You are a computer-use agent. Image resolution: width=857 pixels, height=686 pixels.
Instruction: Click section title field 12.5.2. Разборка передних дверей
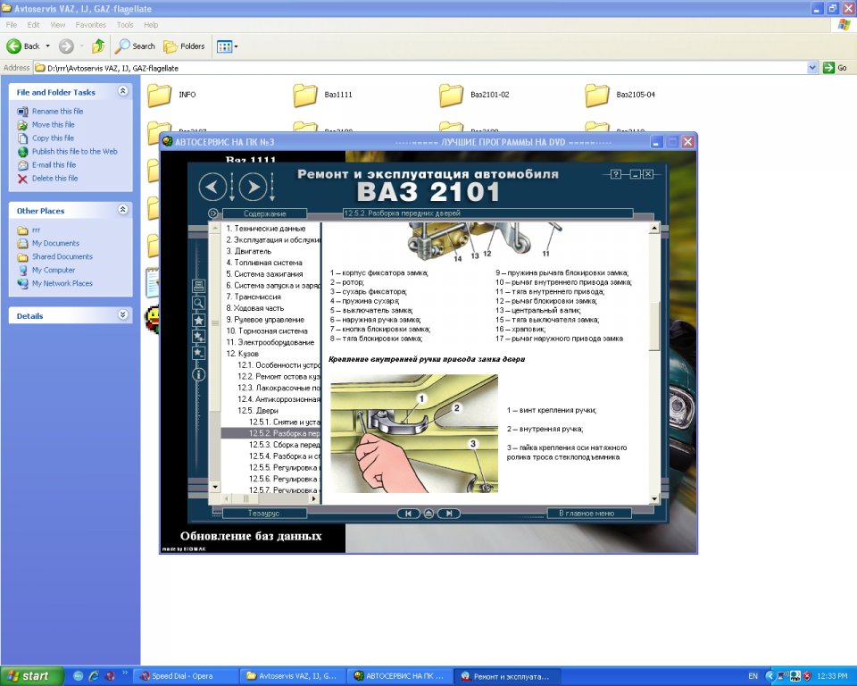point(487,213)
